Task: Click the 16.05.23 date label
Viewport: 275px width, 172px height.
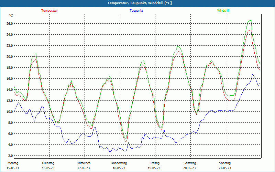Action: tap(48, 168)
